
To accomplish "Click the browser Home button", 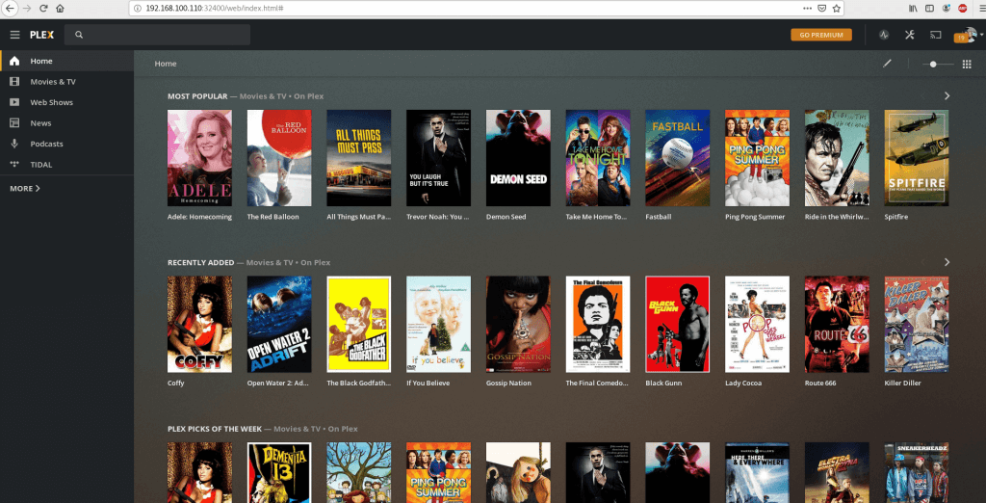I will coord(60,8).
